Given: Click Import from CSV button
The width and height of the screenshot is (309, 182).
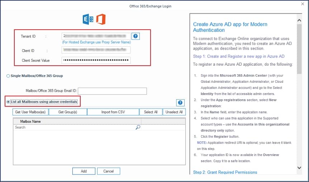Looking at the screenshot, I should click(113, 112).
